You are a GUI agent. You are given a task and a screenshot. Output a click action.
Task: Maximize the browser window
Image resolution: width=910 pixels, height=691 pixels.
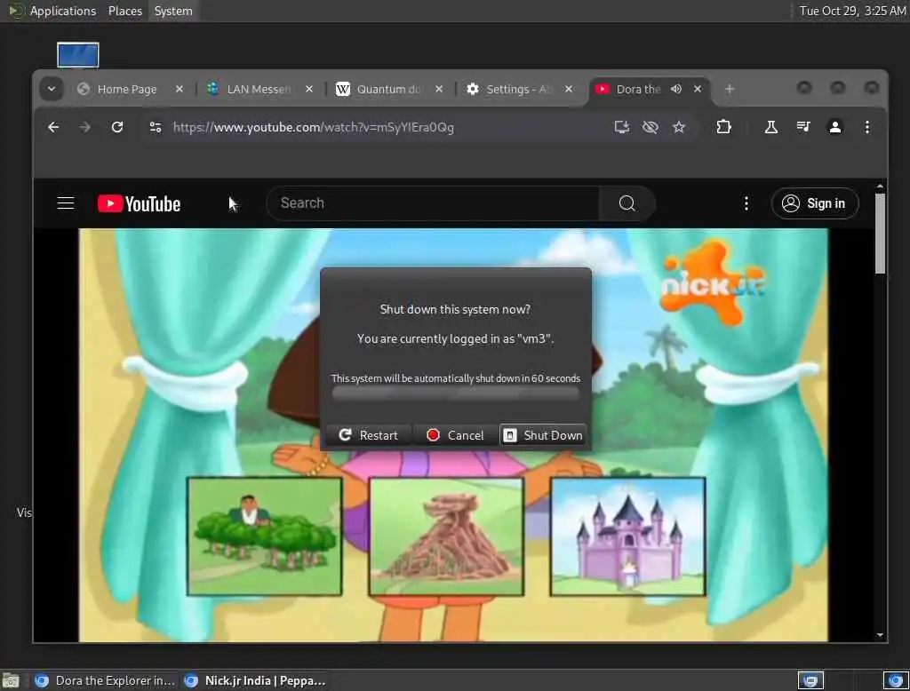837,88
